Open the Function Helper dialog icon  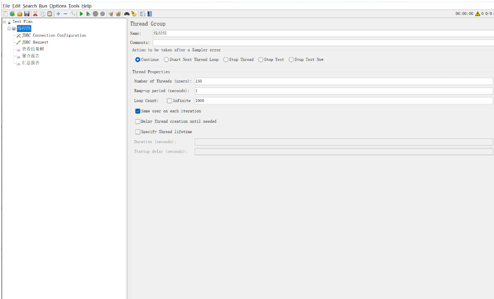[142, 14]
